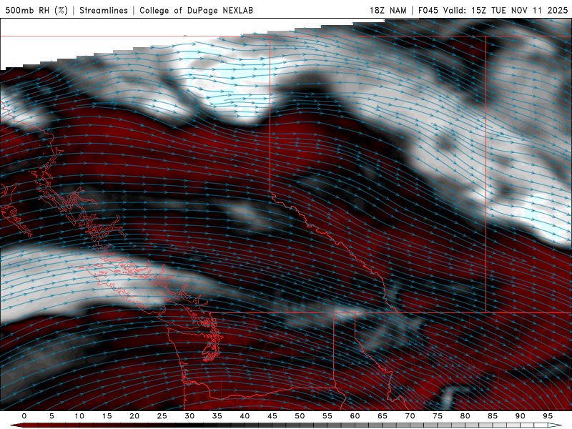Click the colorbar label 50
The height and width of the screenshot is (429, 572).
(300, 416)
